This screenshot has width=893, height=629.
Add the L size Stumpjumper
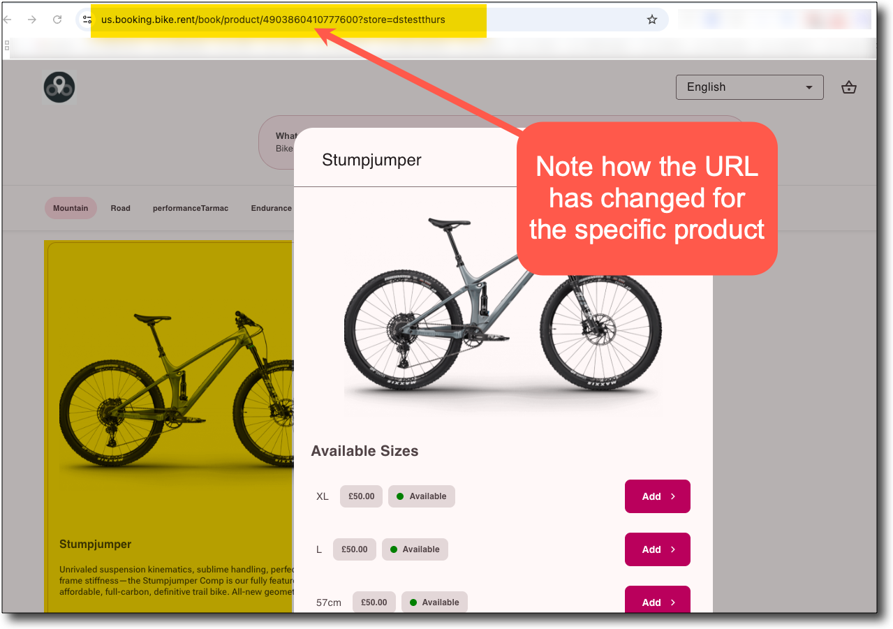658,549
